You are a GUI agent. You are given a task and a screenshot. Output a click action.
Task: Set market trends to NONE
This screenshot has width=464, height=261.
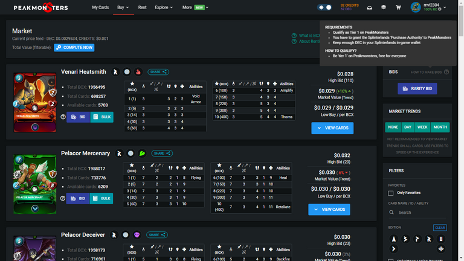(x=393, y=127)
